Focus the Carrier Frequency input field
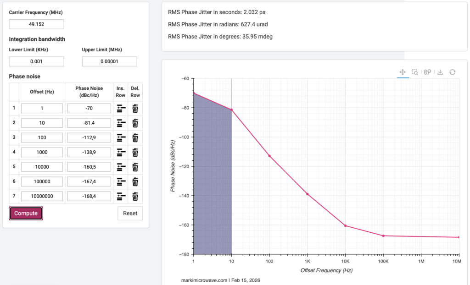Image resolution: width=470 pixels, height=285 pixels. pos(36,24)
